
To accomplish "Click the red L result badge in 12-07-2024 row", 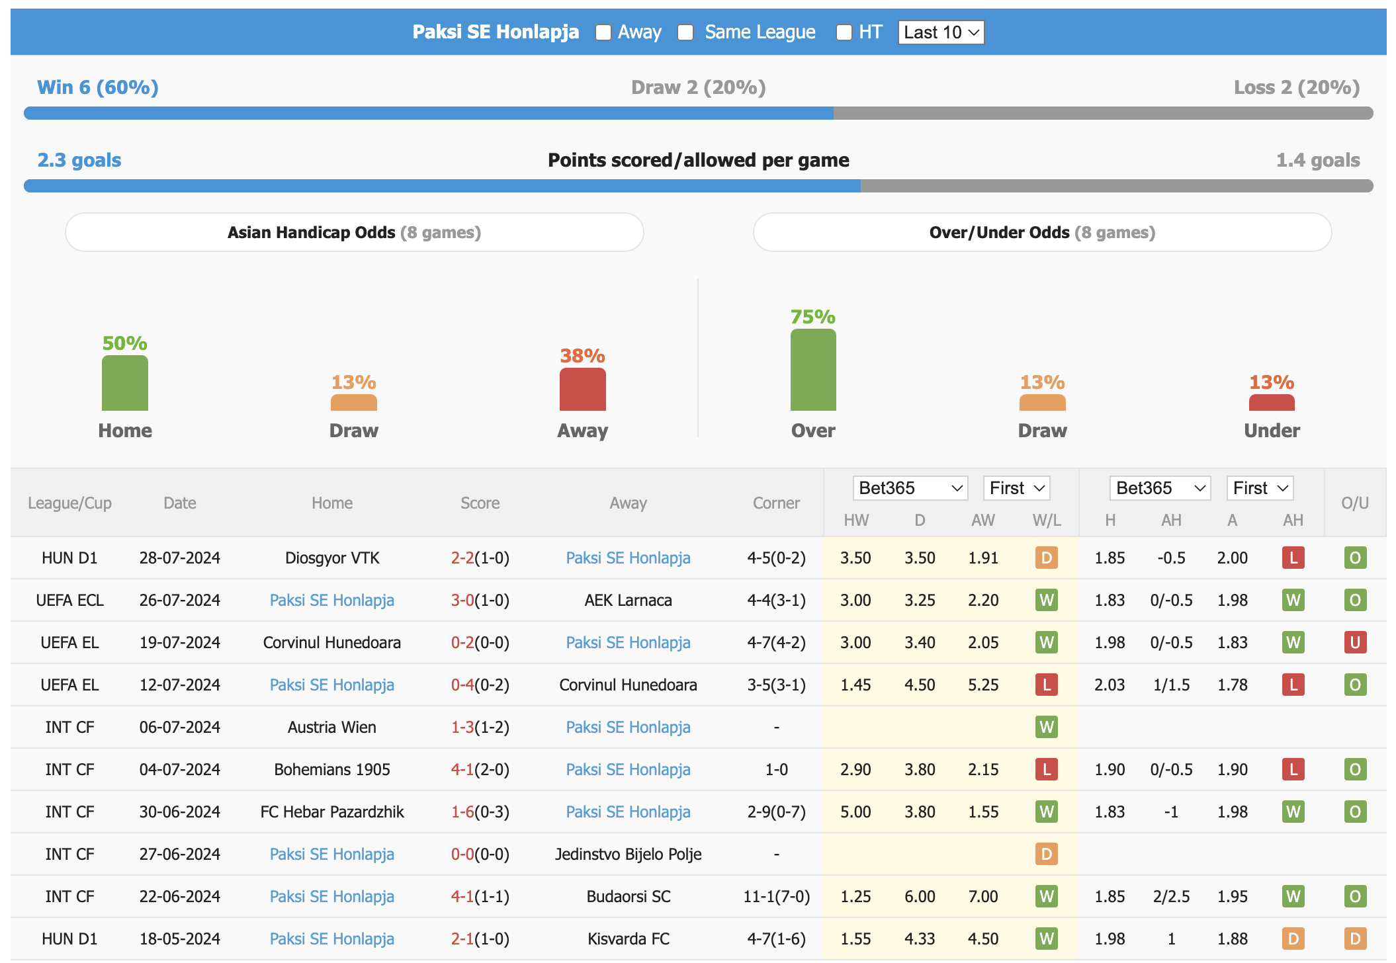I will click(1047, 685).
